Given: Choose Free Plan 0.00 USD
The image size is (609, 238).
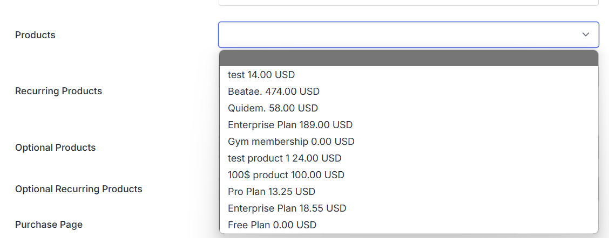Looking at the screenshot, I should [272, 225].
